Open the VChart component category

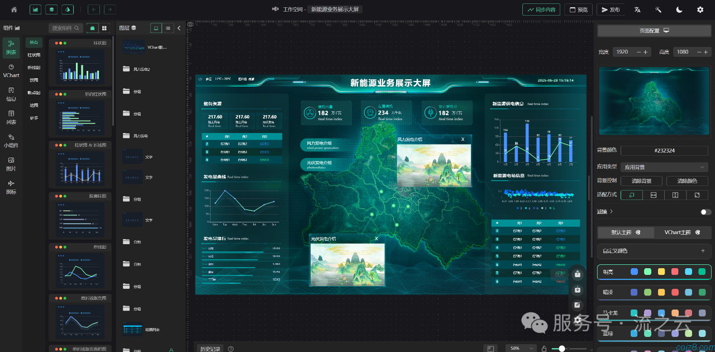(11, 70)
